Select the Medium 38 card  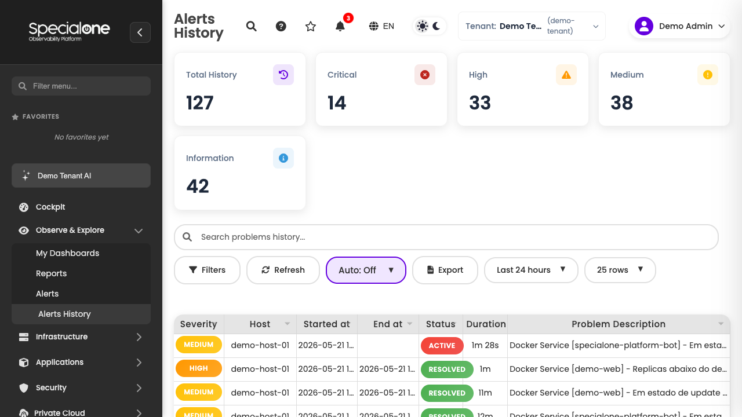[x=664, y=89]
